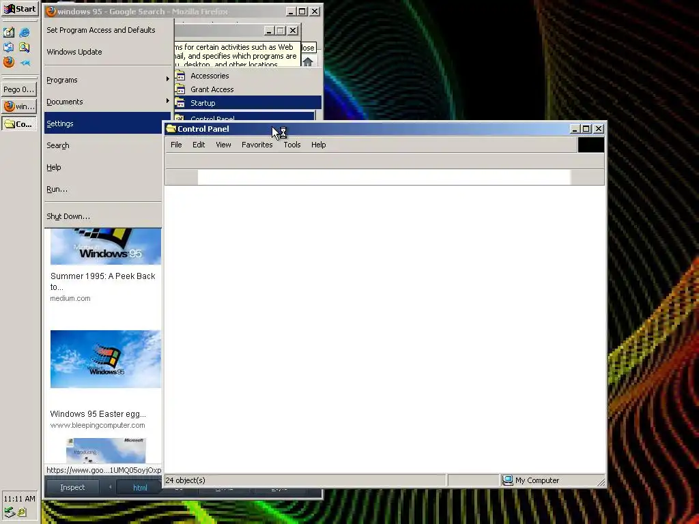Image resolution: width=699 pixels, height=524 pixels.
Task: Click the Start button Windows logo
Action: [x=9, y=9]
